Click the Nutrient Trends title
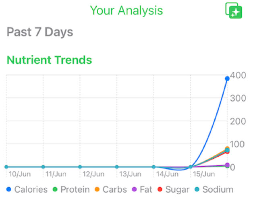The image size is (253, 199). point(50,60)
